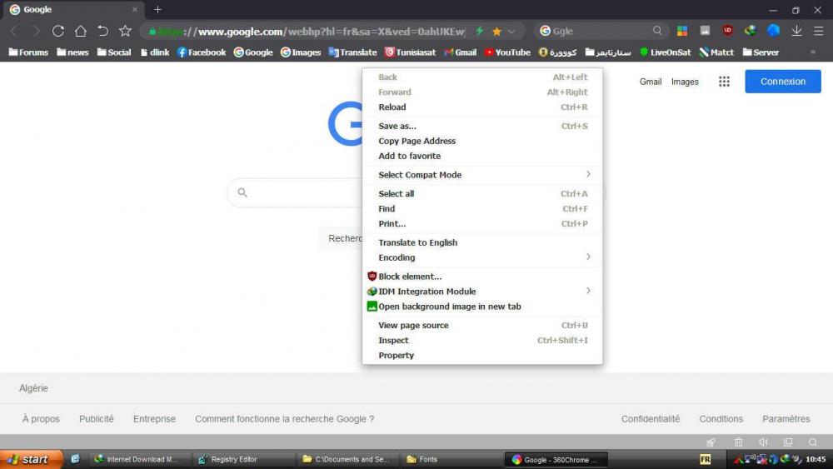
Task: Click the browser back arrow
Action: (14, 32)
